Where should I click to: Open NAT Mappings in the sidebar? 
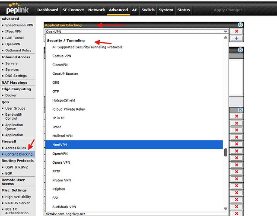click(x=14, y=83)
